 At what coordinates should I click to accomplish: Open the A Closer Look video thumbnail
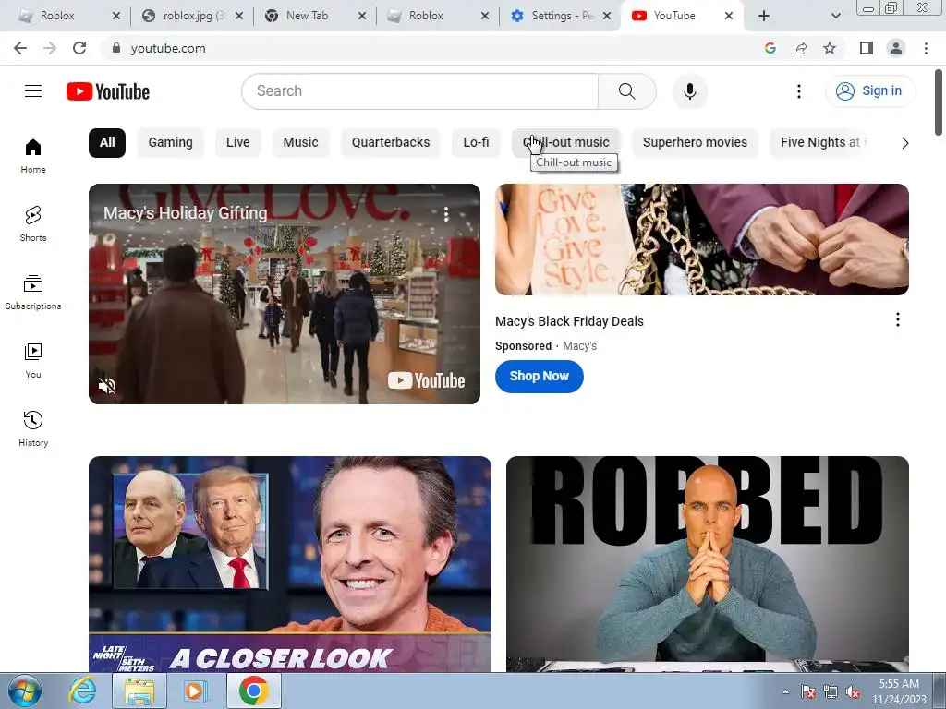[x=289, y=564]
